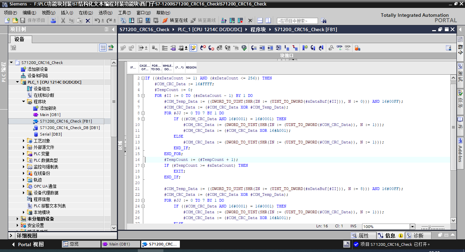Insert an IF statement snippet
This screenshot has height=252, width=465.
133,67
